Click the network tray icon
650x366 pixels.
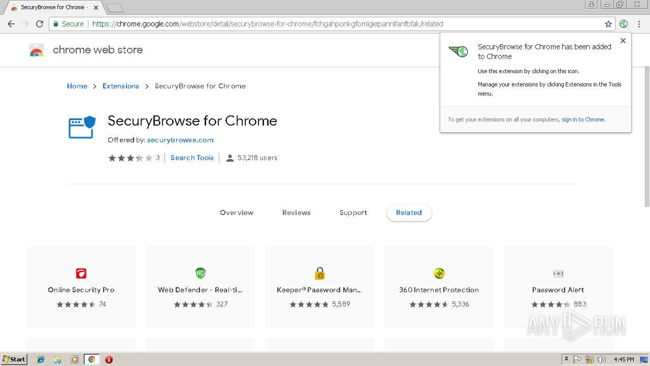pos(590,359)
